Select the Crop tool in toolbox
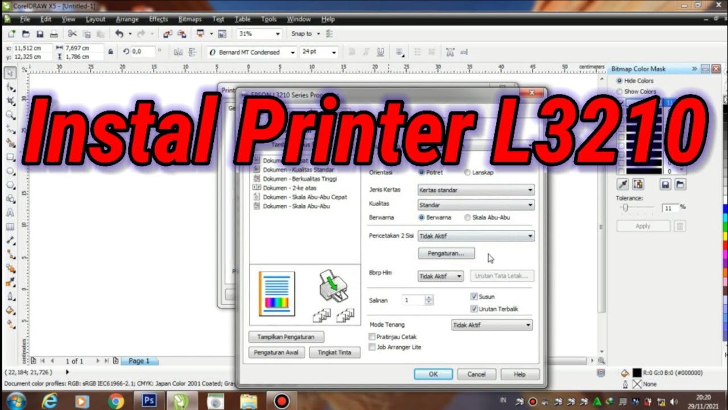This screenshot has width=728, height=410. point(10,101)
